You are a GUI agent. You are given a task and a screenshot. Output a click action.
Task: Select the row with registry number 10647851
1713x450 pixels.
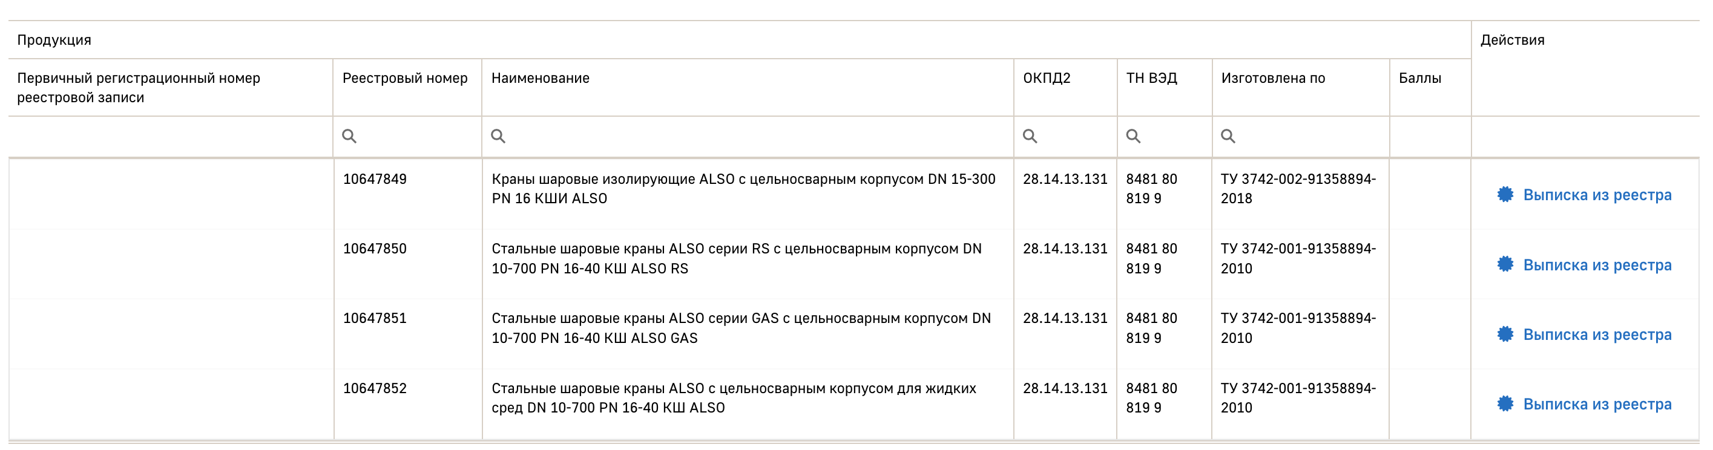click(375, 318)
